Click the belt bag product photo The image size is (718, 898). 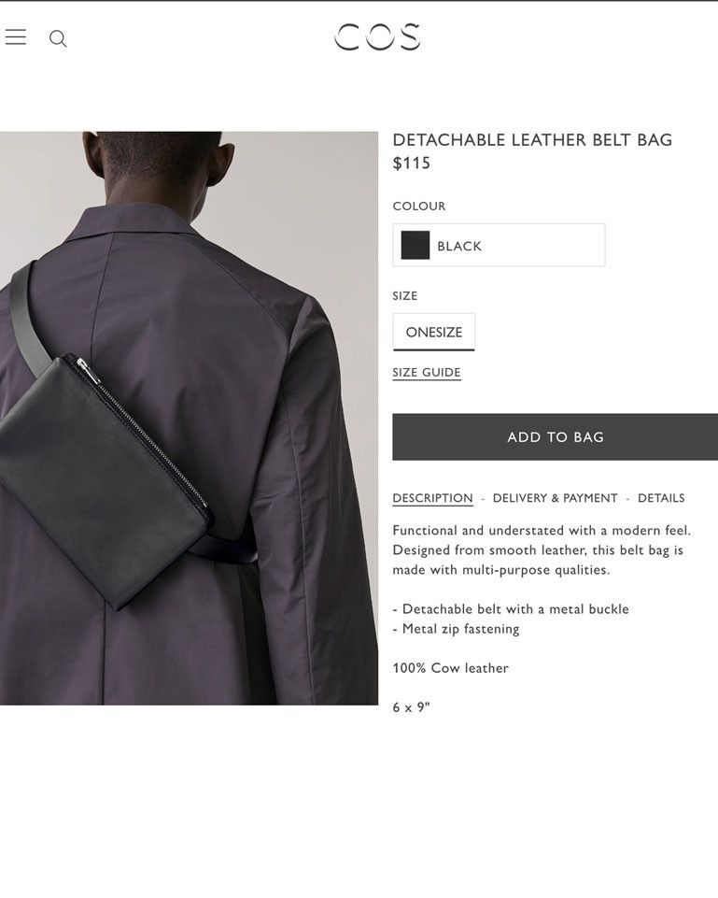pos(189,418)
